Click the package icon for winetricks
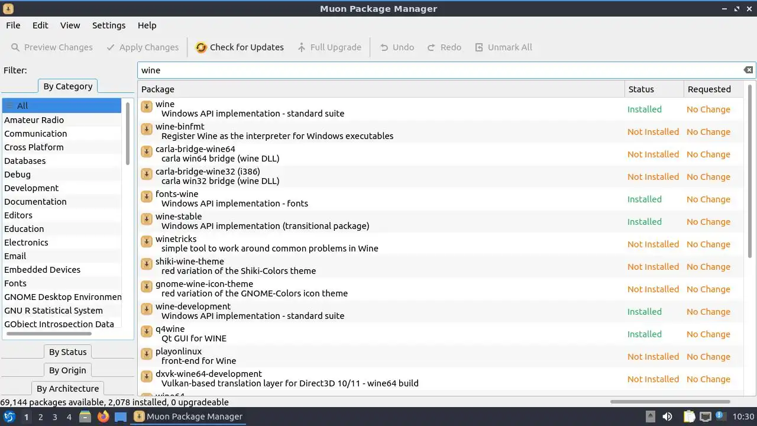The image size is (757, 426). click(147, 242)
